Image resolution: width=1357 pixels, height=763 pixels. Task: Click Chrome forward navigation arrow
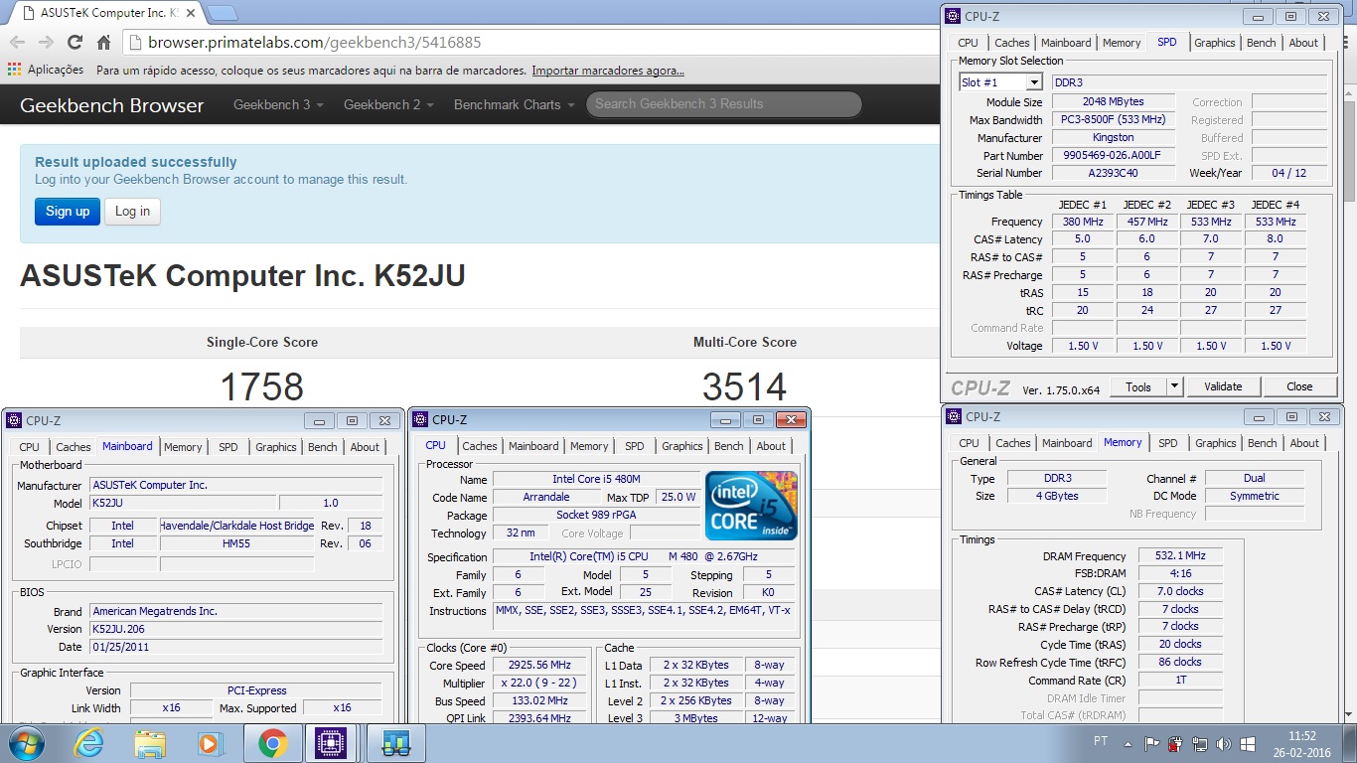pyautogui.click(x=46, y=43)
